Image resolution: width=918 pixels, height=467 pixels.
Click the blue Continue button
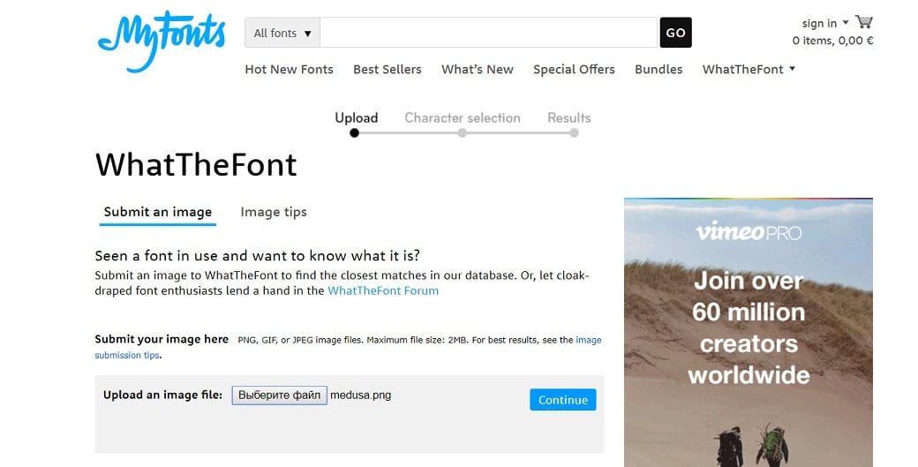(x=562, y=400)
